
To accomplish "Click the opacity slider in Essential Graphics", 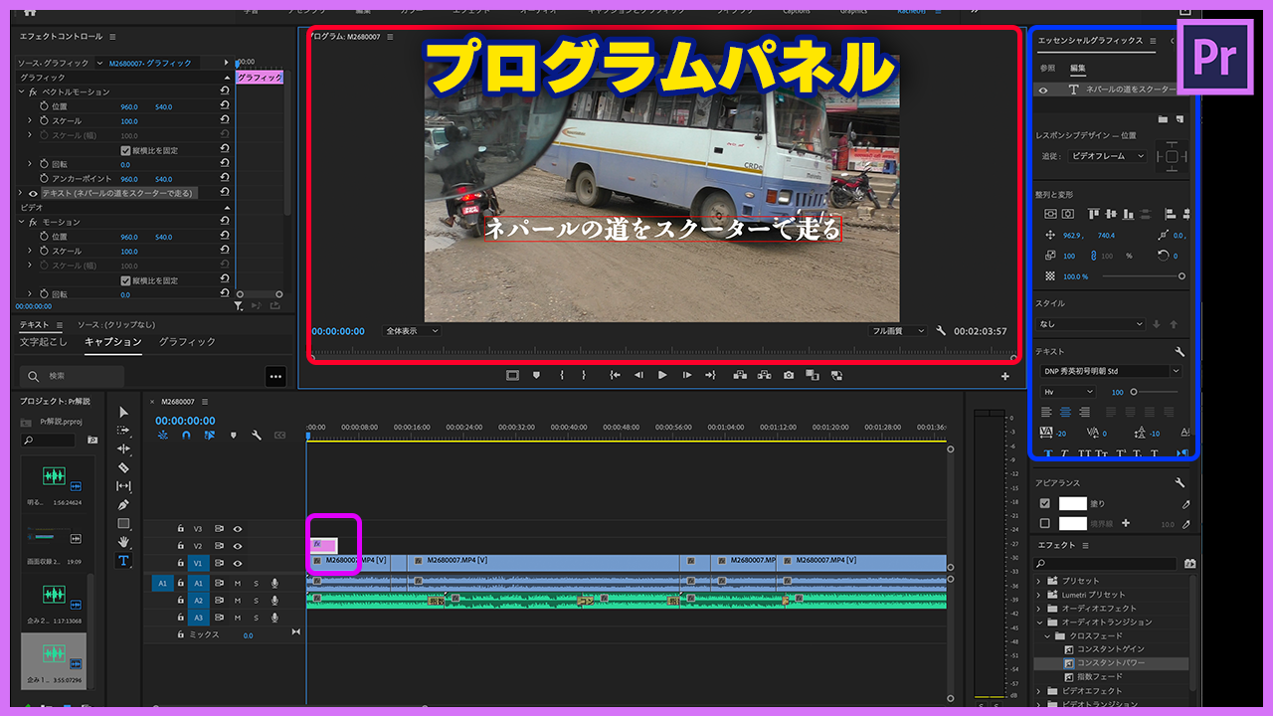I will point(1142,276).
